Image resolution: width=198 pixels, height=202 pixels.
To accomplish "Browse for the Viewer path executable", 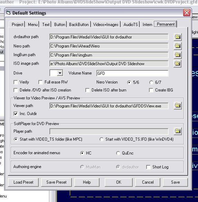I will click(178, 106).
